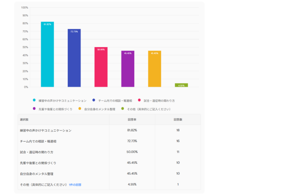Click the pink legend dot for 試合・遠征時
The image size is (292, 195).
(x=139, y=100)
